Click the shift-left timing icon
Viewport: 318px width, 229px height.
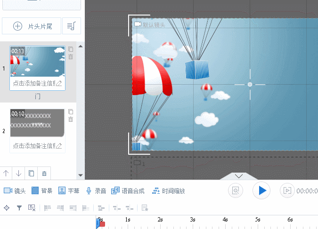click(117, 208)
